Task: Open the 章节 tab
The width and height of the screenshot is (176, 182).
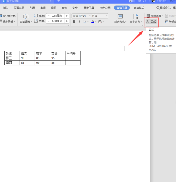Action: (64, 8)
